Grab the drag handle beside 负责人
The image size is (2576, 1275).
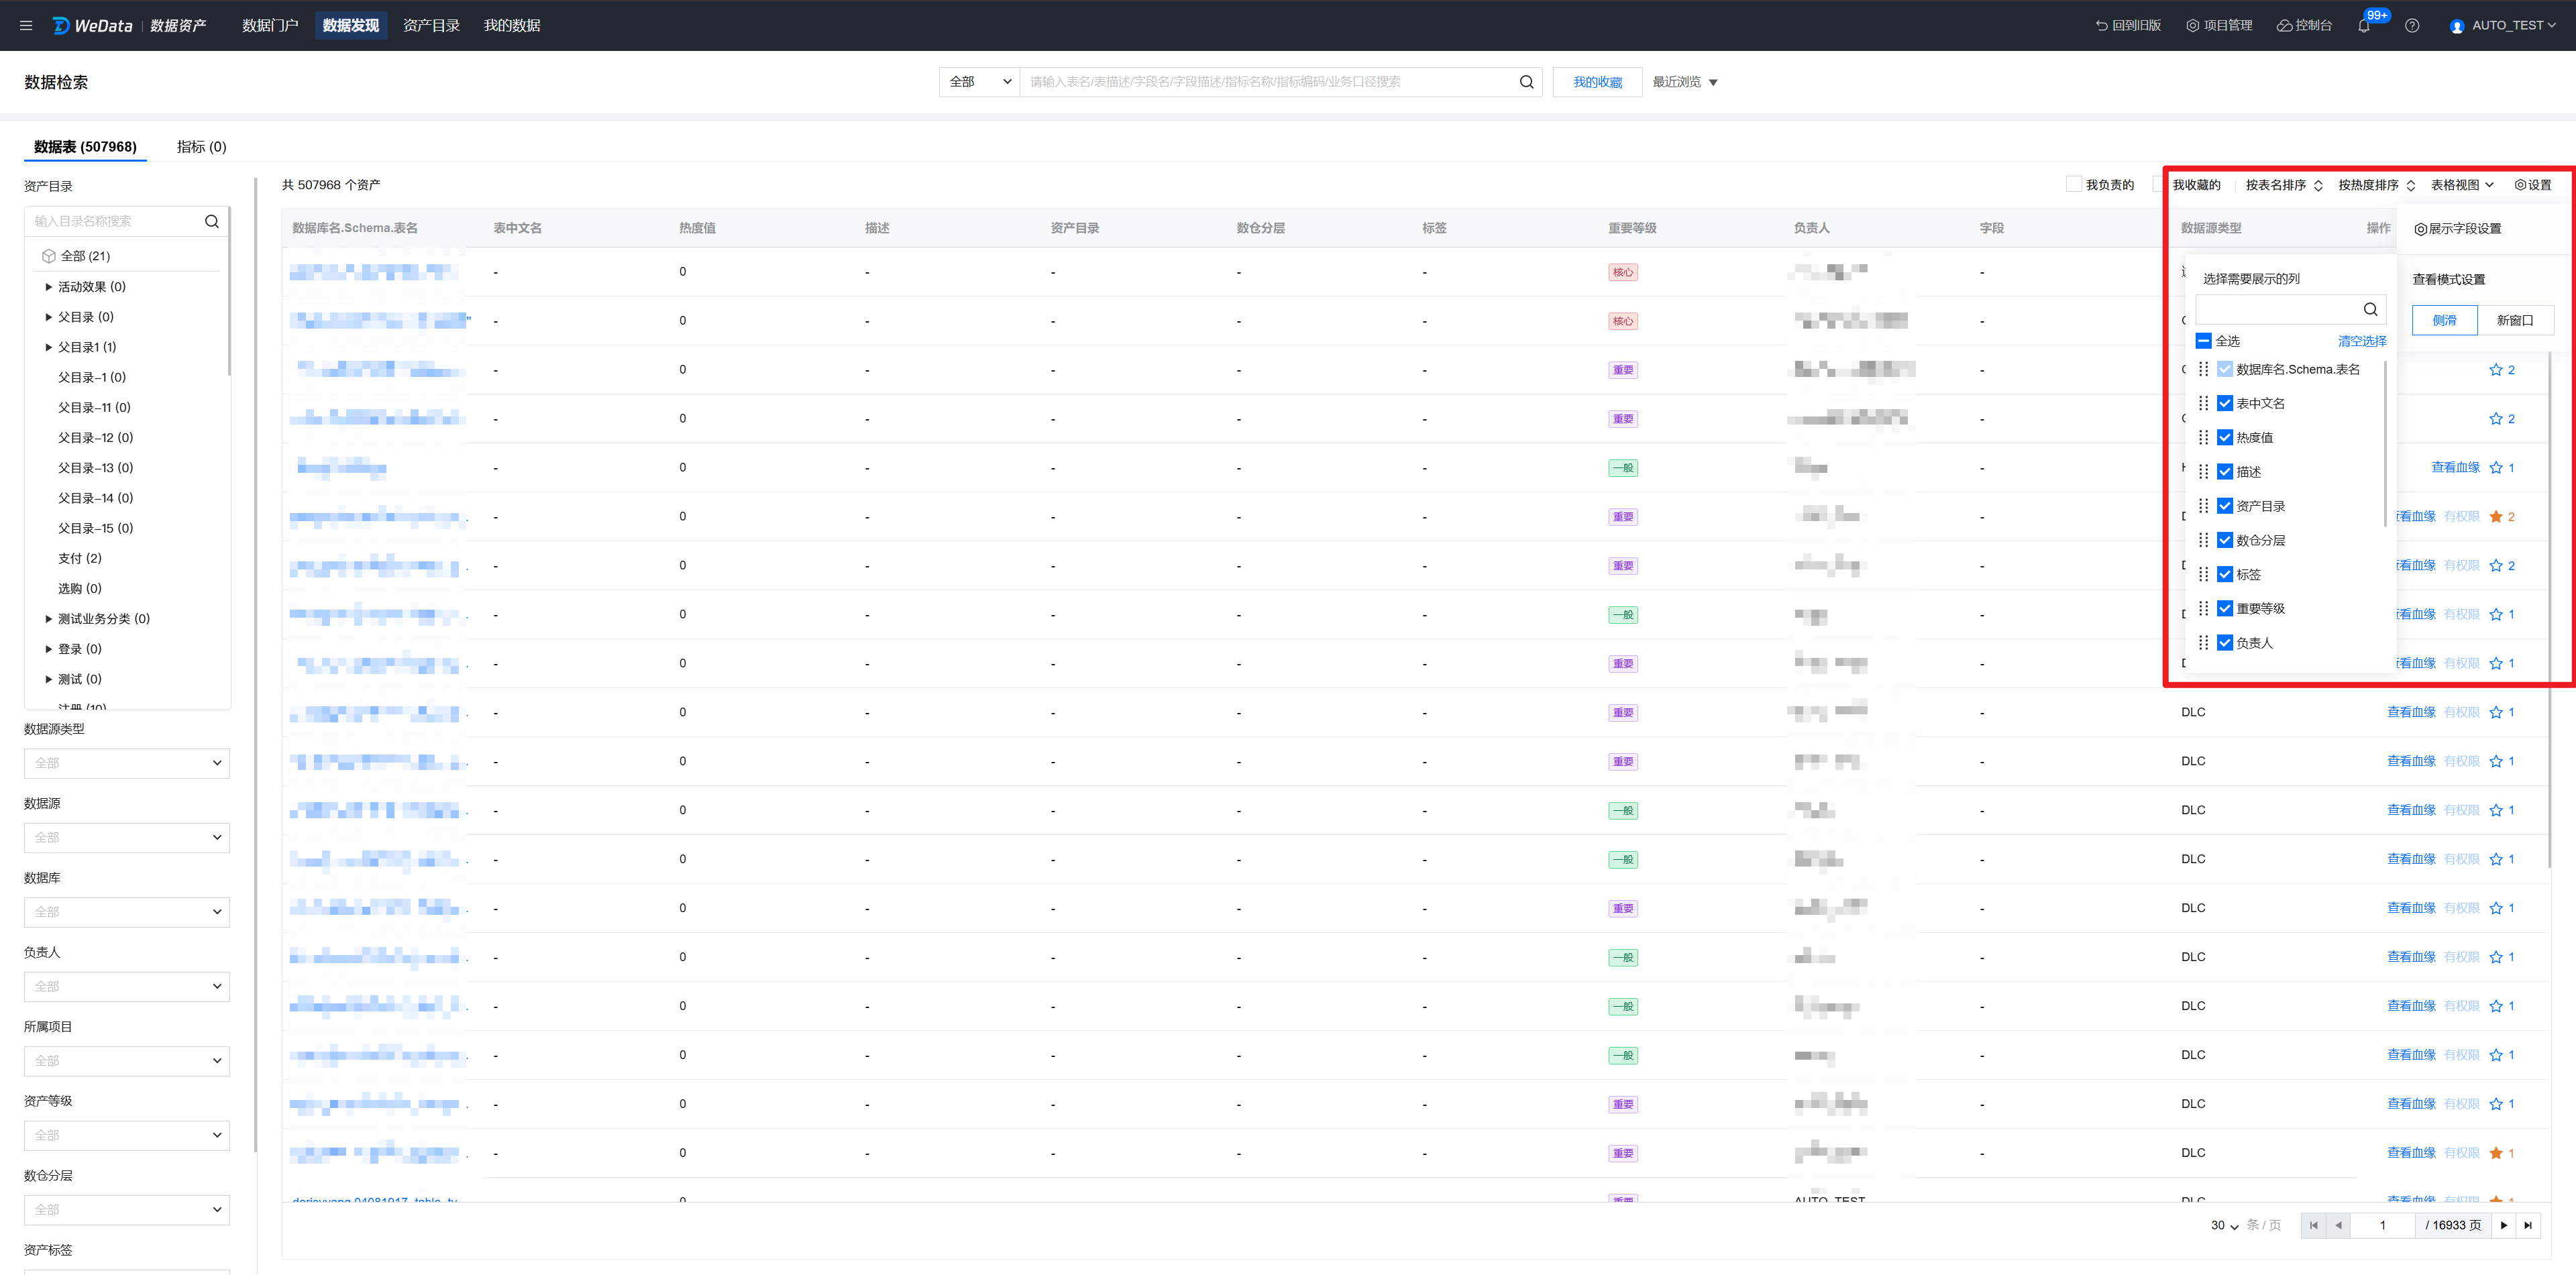pyautogui.click(x=2203, y=642)
